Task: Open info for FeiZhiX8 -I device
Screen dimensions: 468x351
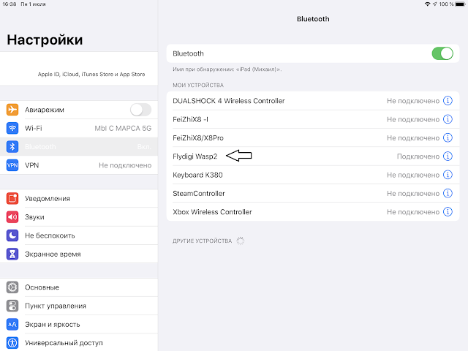Action: click(448, 119)
